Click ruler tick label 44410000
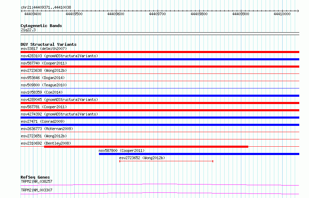 tap(282, 14)
